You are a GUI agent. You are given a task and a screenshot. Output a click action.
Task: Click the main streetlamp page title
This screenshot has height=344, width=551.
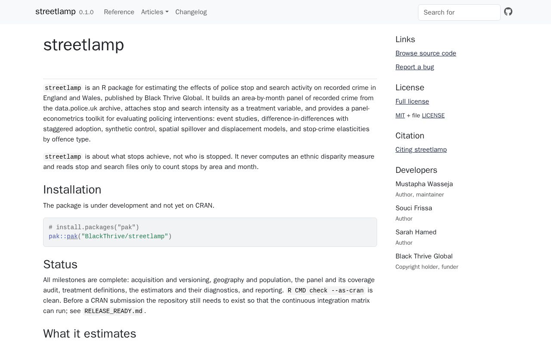[x=84, y=45]
